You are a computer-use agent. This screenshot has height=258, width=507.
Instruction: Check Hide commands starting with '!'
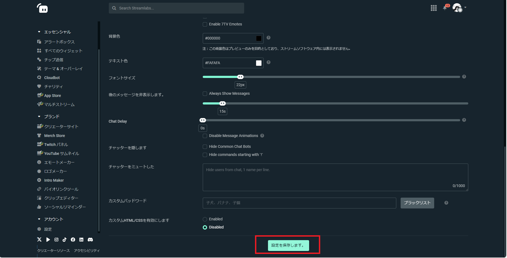click(205, 155)
